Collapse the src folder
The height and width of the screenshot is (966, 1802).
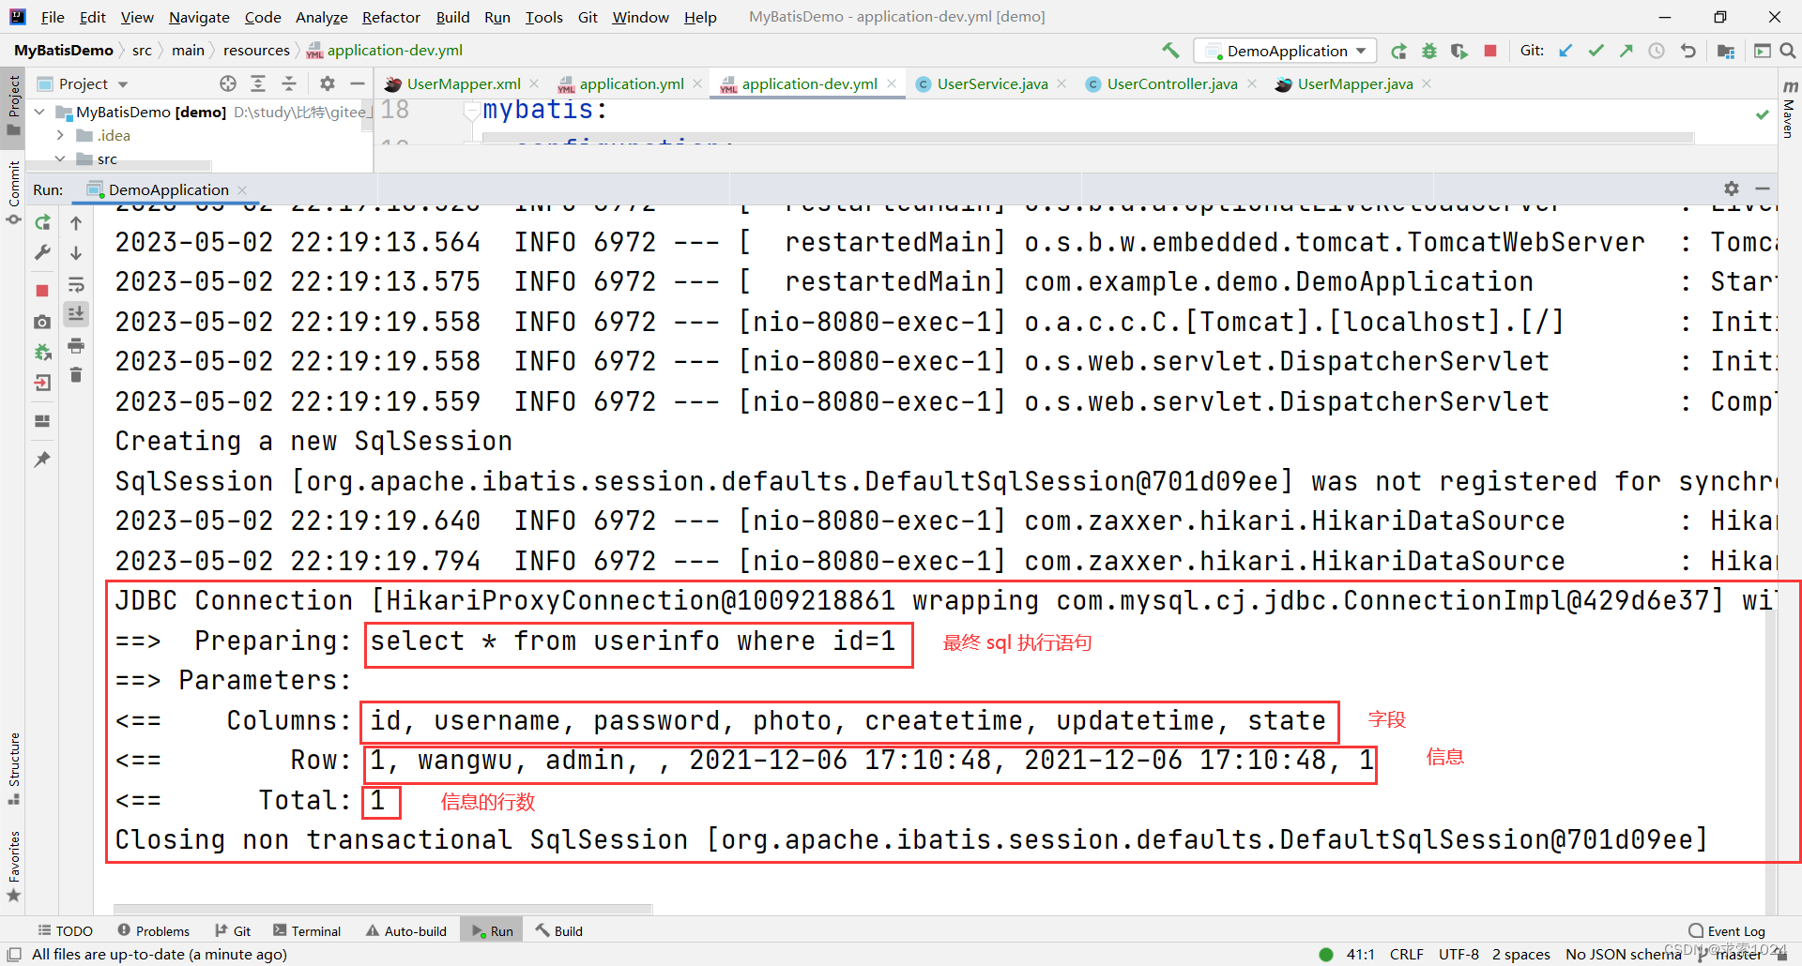60,158
